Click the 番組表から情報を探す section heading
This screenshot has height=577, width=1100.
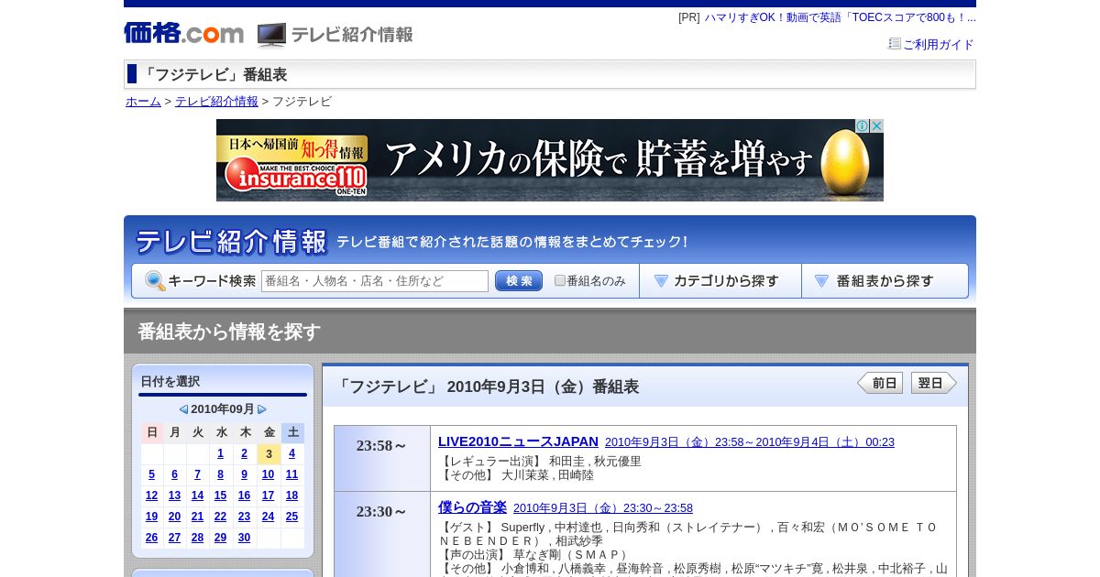point(229,332)
